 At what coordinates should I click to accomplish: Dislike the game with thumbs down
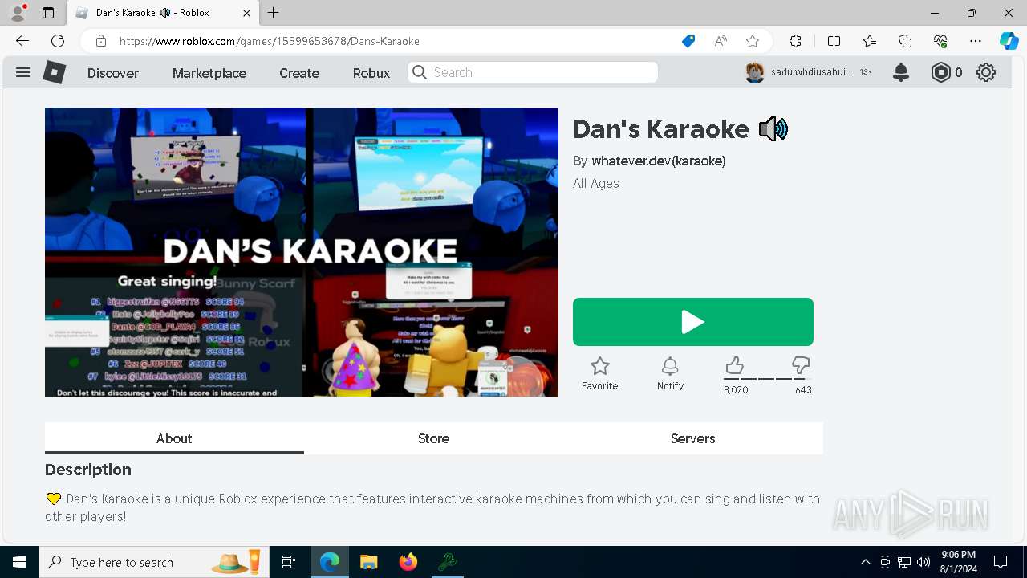click(801, 366)
